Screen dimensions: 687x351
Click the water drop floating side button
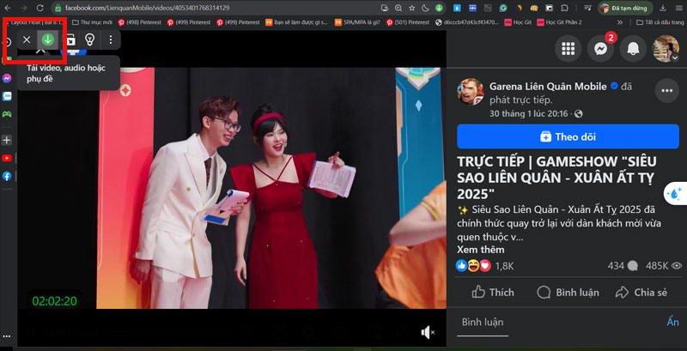tap(676, 193)
